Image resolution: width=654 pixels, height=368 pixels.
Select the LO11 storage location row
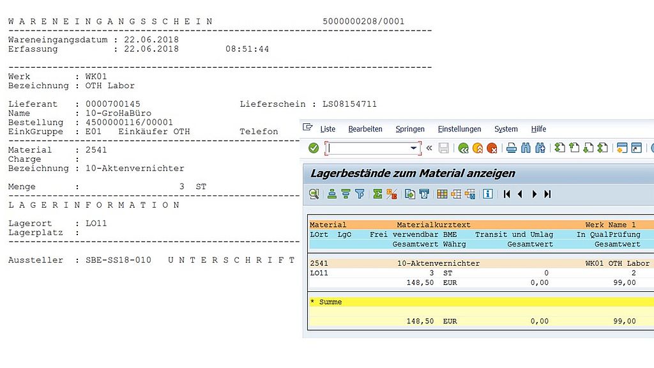pyautogui.click(x=319, y=273)
